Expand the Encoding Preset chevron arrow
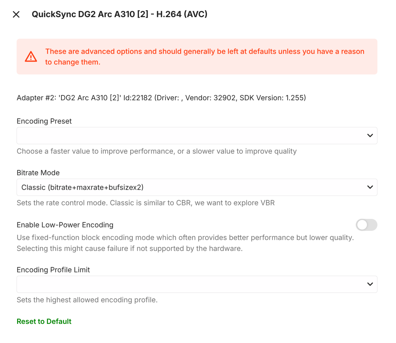The image size is (396, 343). tap(370, 136)
